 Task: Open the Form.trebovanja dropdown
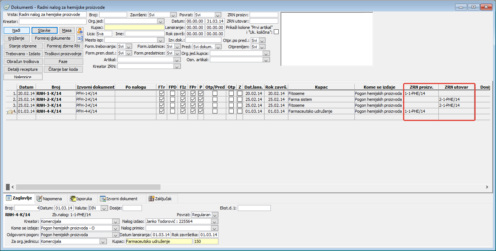tap(129, 47)
